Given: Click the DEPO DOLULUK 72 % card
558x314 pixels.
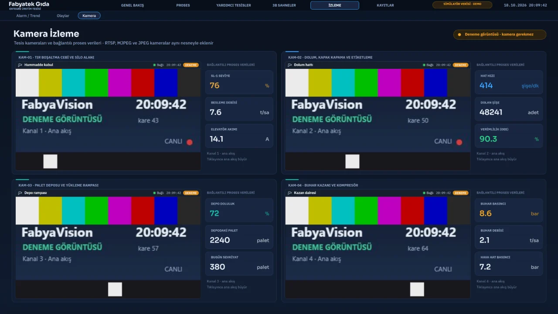Looking at the screenshot, I should pyautogui.click(x=239, y=210).
